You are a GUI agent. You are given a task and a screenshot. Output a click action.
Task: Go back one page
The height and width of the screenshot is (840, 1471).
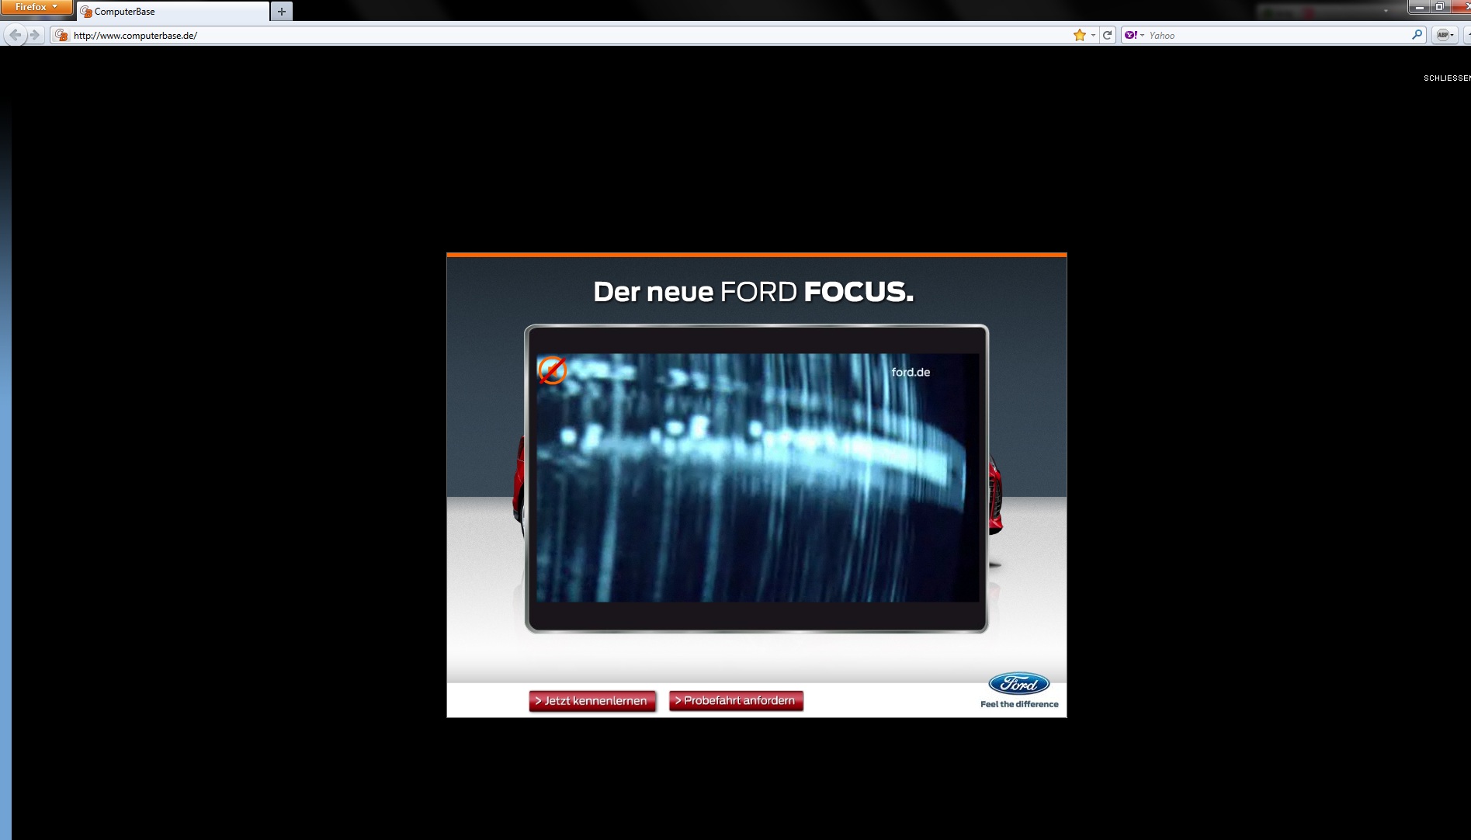15,35
